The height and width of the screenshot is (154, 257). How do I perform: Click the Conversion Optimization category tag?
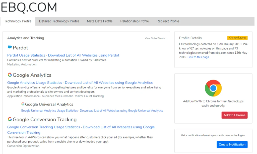[23, 146]
